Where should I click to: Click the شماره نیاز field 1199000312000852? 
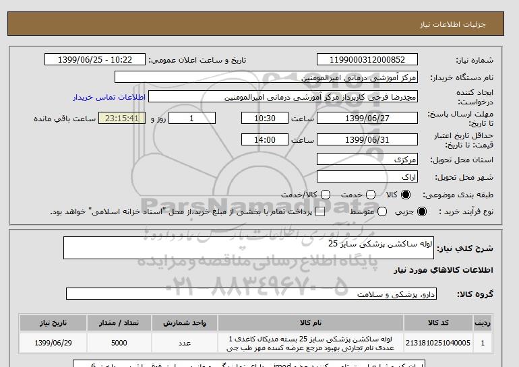pyautogui.click(x=367, y=59)
